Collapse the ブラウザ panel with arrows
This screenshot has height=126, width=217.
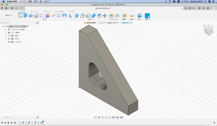point(2,23)
